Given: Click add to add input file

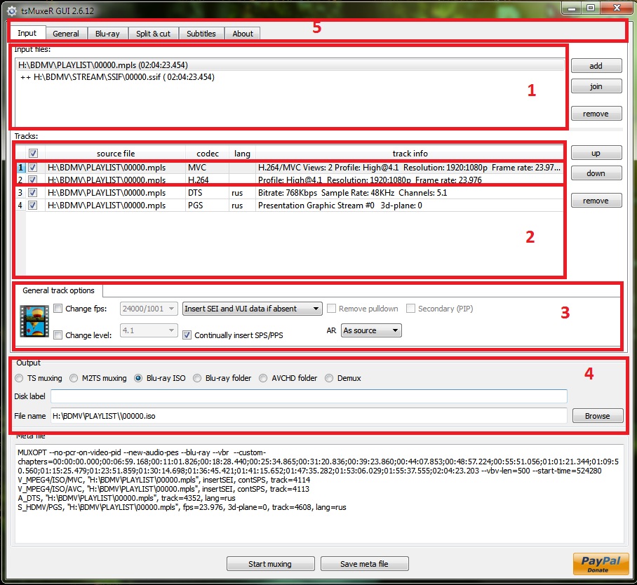Looking at the screenshot, I should (596, 66).
